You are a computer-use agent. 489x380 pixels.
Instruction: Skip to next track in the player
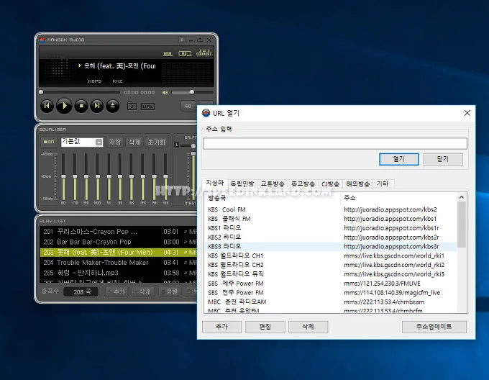pos(97,106)
